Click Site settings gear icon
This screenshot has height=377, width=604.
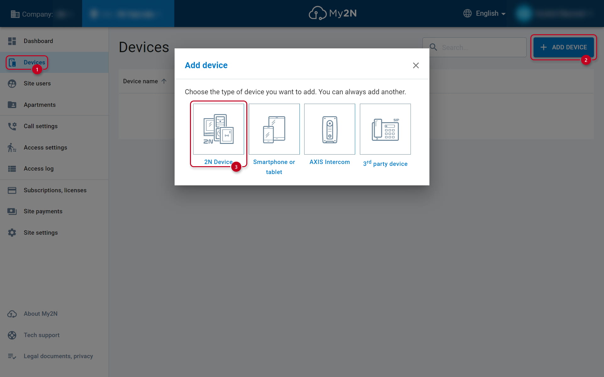pyautogui.click(x=12, y=232)
